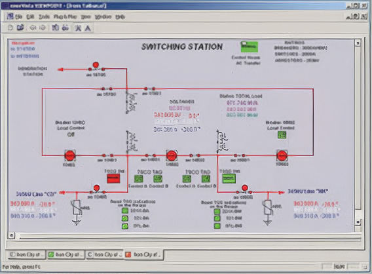Click the blank new-document icon in the toolbar
372x274 pixels.
[10, 28]
